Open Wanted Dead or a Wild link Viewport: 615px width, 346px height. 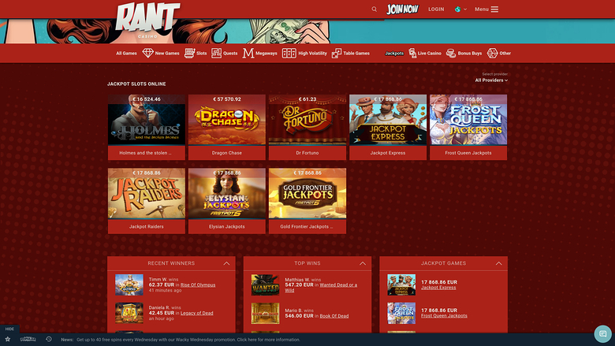pyautogui.click(x=321, y=288)
